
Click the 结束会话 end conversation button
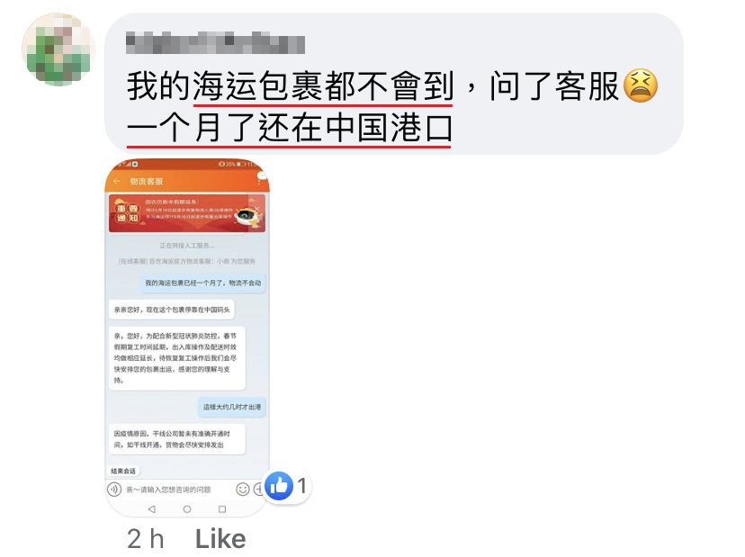(123, 471)
